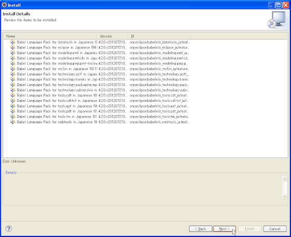
Task: Minimize the Install dialog window
Action: [x=271, y=5]
